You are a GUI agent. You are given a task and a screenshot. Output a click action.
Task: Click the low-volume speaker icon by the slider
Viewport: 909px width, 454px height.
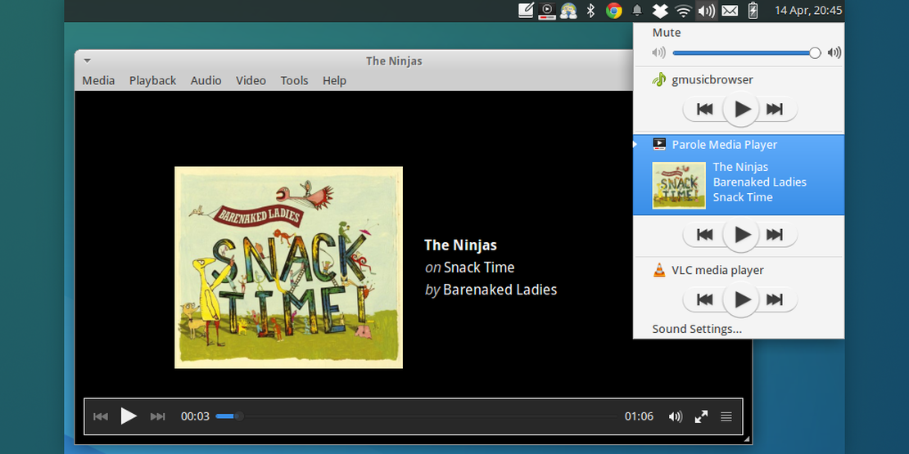click(658, 52)
